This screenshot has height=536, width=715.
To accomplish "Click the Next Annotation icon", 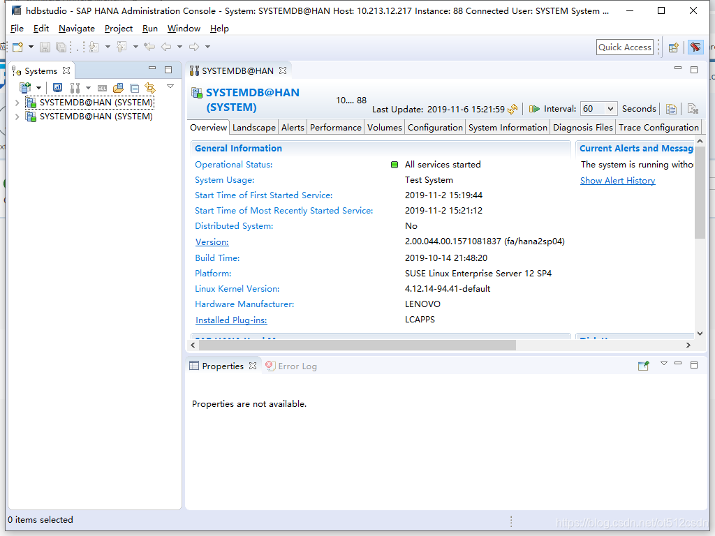I will click(x=94, y=47).
